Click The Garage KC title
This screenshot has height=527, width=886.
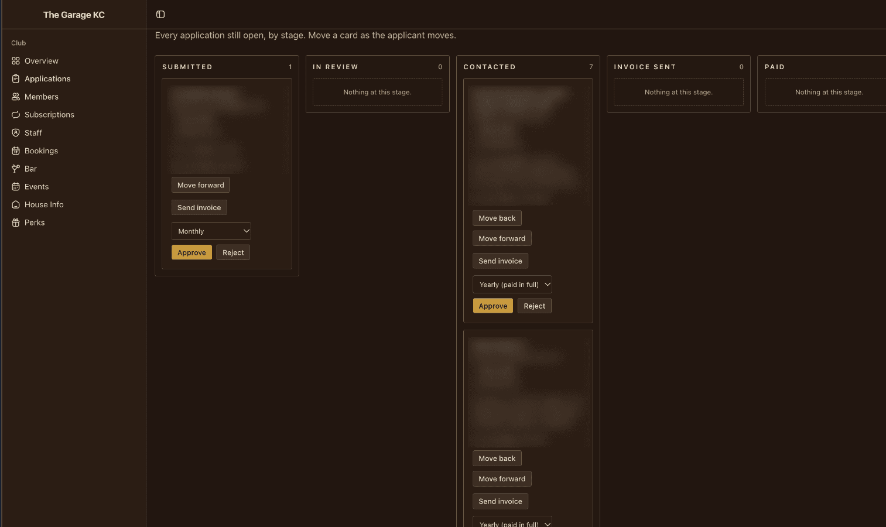74,15
